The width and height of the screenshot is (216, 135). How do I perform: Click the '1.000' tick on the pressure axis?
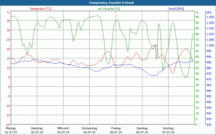tap(210, 45)
